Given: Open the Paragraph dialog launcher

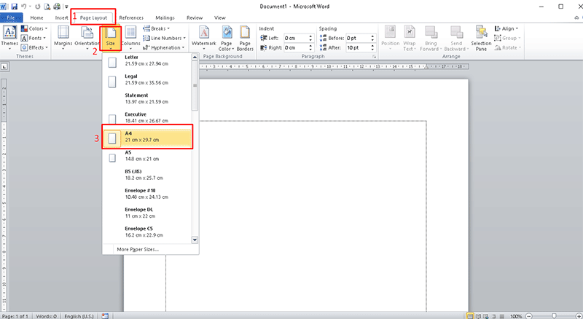Looking at the screenshot, I should 374,57.
